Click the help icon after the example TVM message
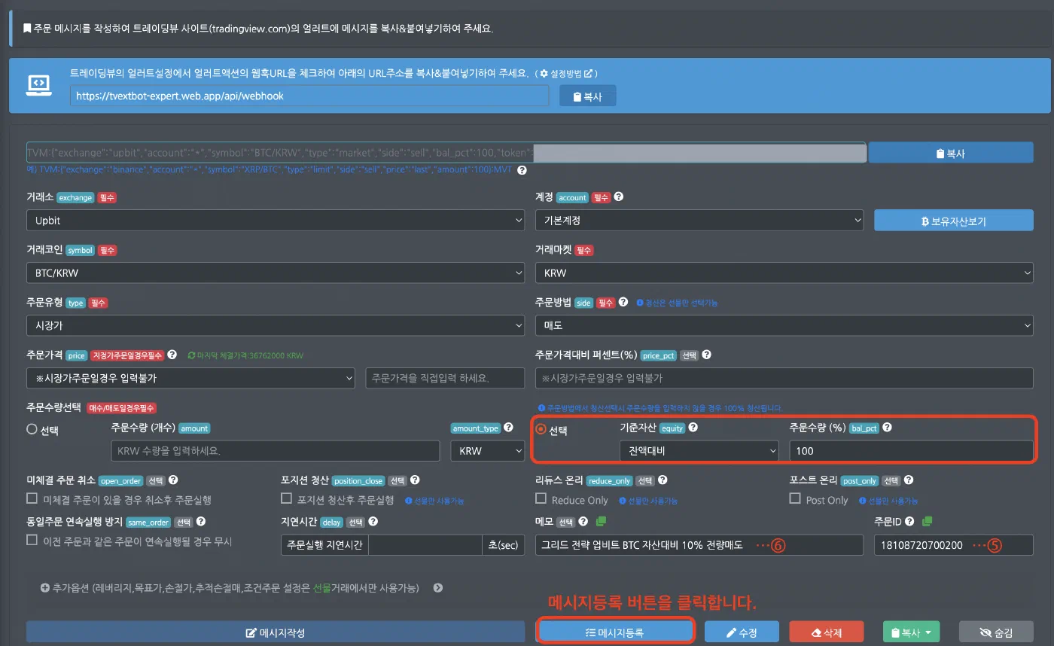The image size is (1054, 646). point(522,170)
